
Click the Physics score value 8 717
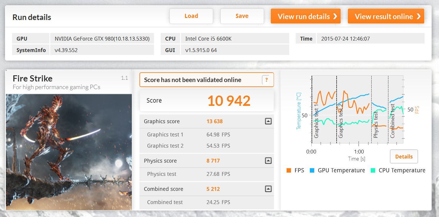pyautogui.click(x=213, y=161)
